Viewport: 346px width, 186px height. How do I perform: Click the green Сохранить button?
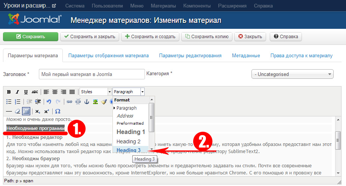tap(31, 37)
